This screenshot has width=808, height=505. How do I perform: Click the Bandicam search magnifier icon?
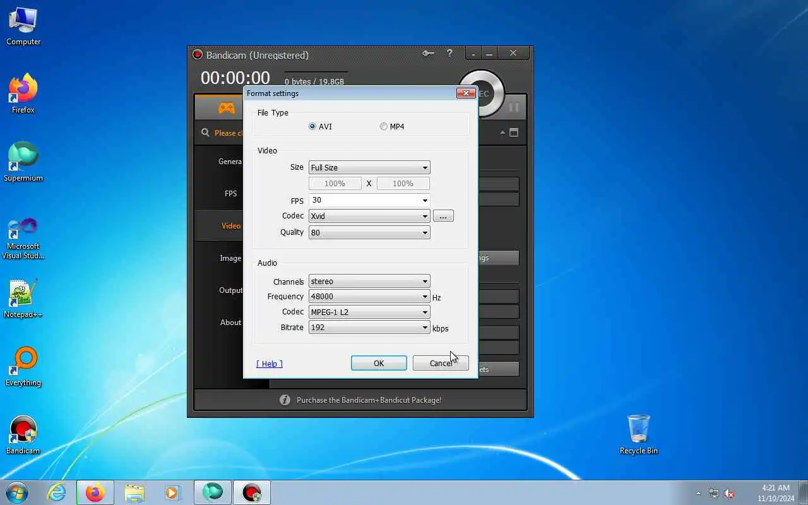[x=205, y=133]
